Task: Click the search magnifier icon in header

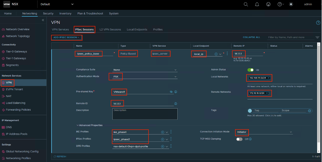Action: point(246,4)
